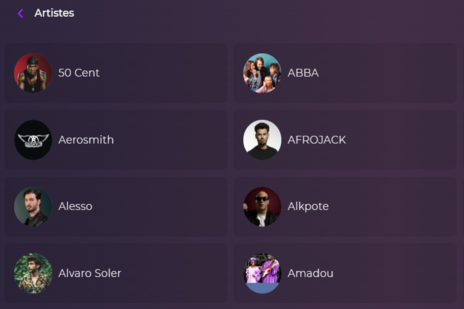
Task: Select the Alvaro Soler artist row
Action: [90, 273]
